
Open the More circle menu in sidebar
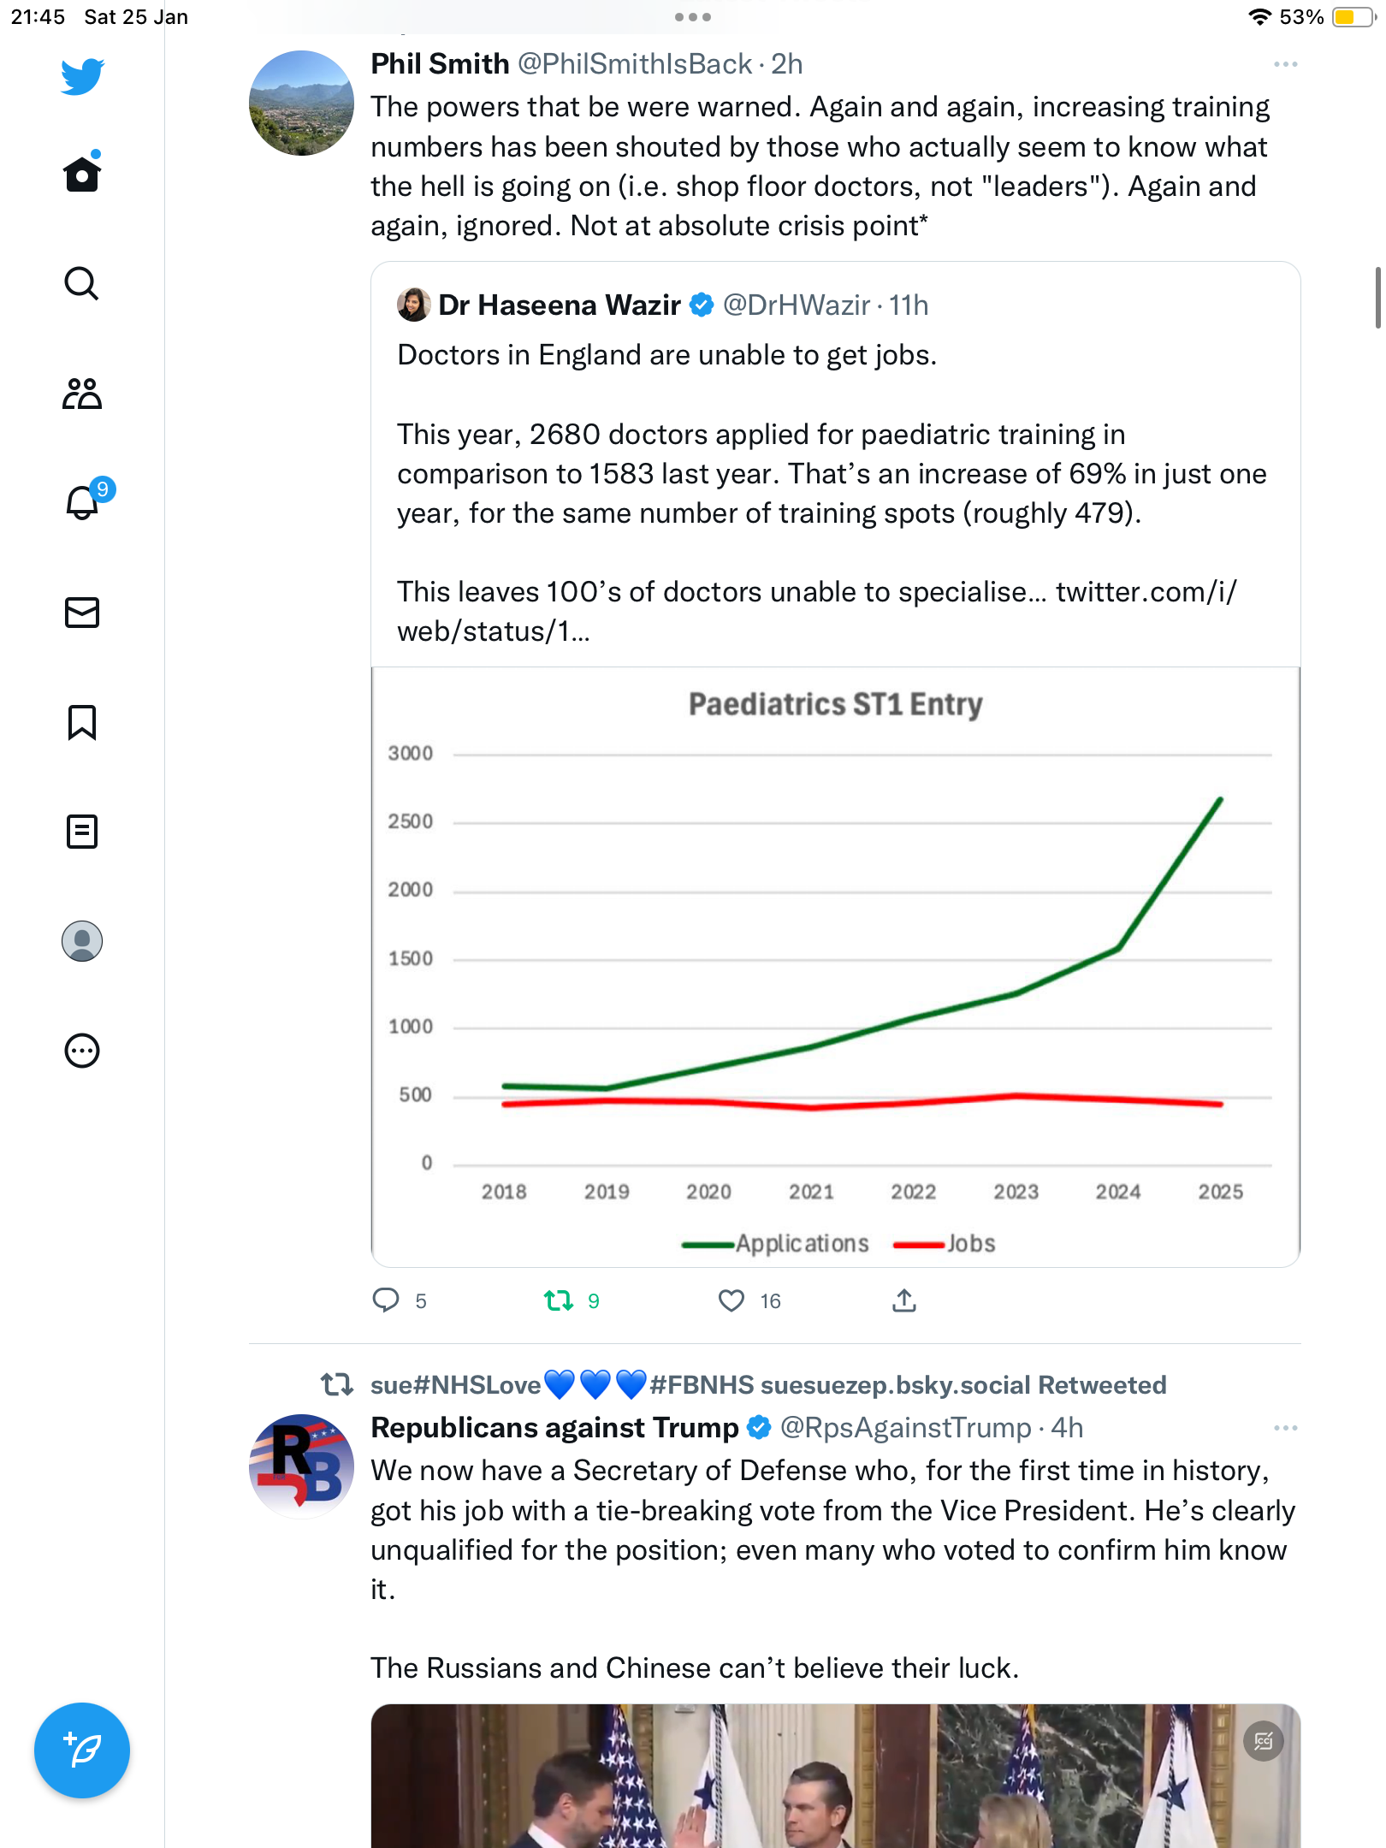82,1051
